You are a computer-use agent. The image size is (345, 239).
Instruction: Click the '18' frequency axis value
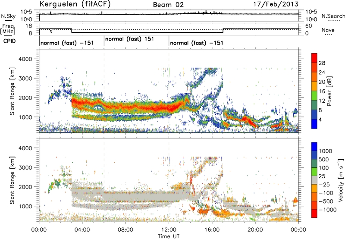29,26
